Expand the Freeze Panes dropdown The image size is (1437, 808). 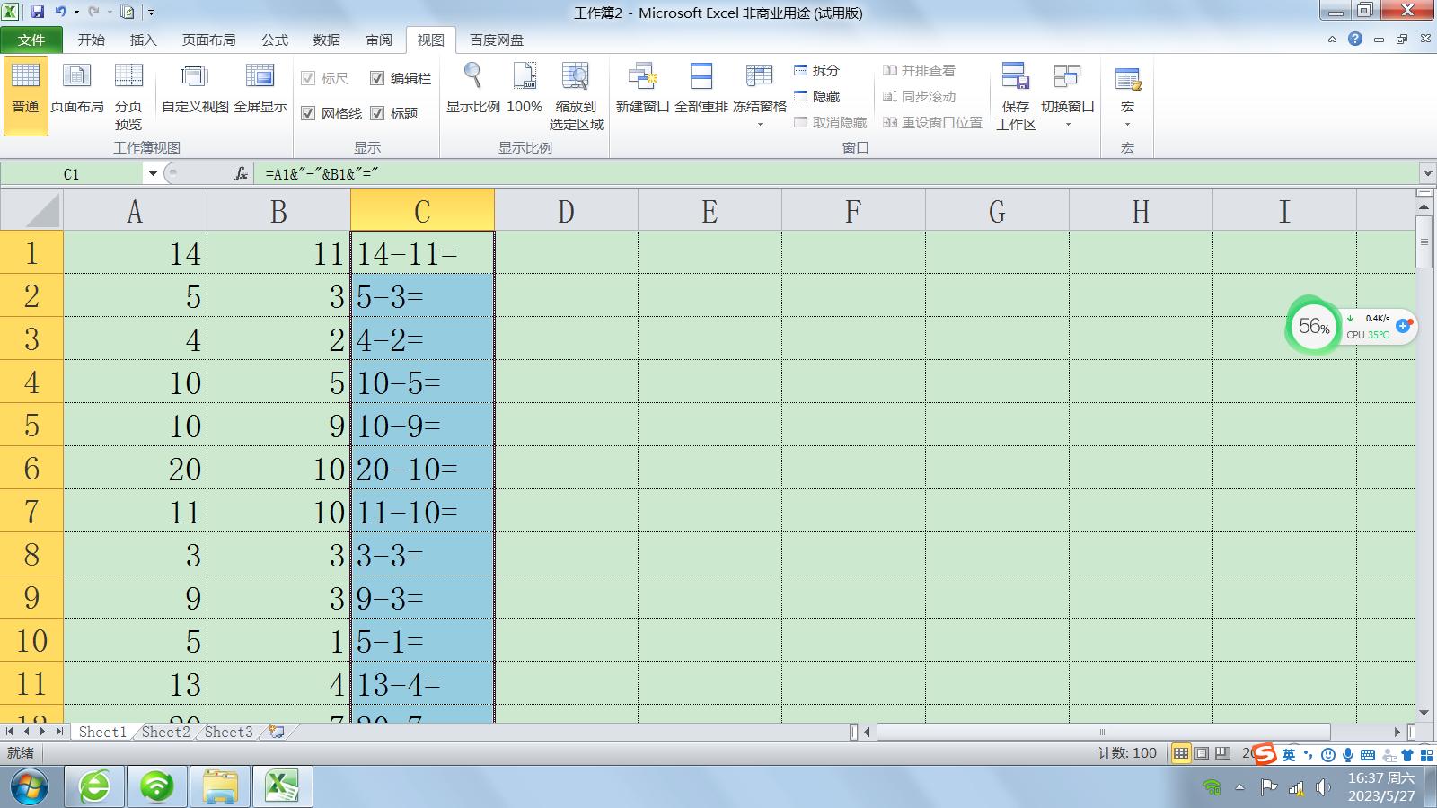point(760,124)
